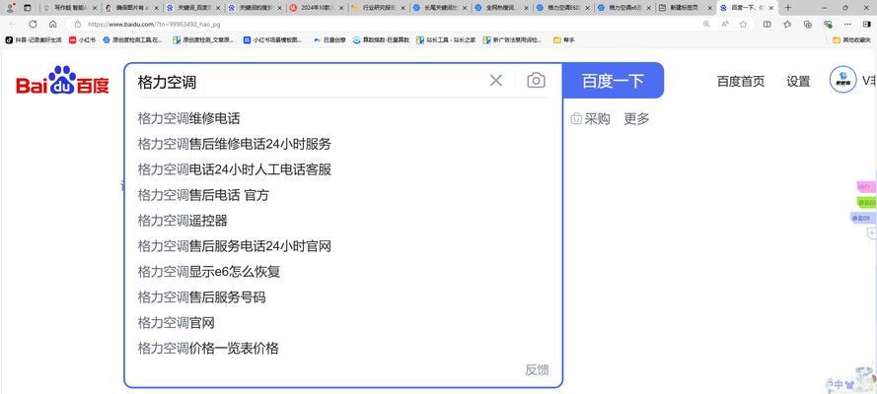Refresh the page with the reload icon
877x394 pixels.
pyautogui.click(x=33, y=24)
